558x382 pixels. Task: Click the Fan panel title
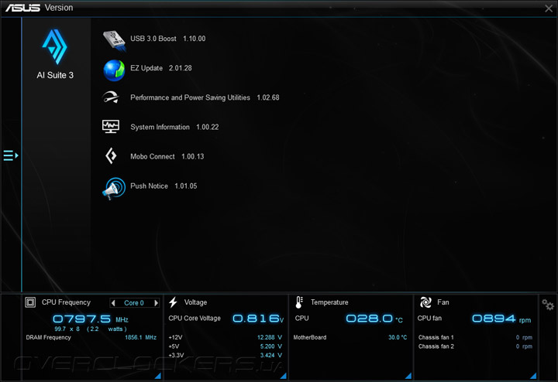pyautogui.click(x=443, y=302)
